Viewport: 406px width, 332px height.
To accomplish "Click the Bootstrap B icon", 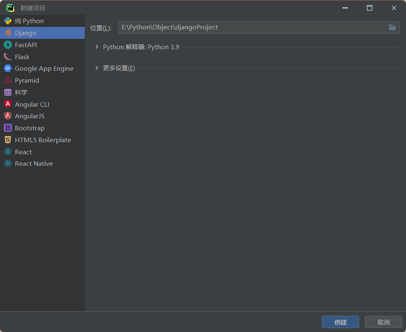I will tap(8, 128).
